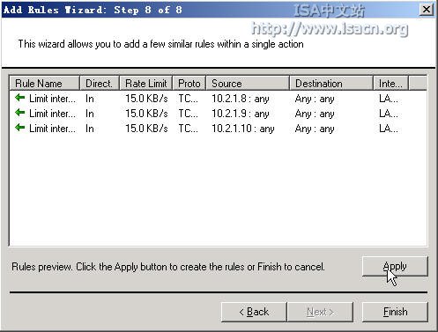Click the In direction cell in the 10.2.1.10 row

[x=90, y=129]
